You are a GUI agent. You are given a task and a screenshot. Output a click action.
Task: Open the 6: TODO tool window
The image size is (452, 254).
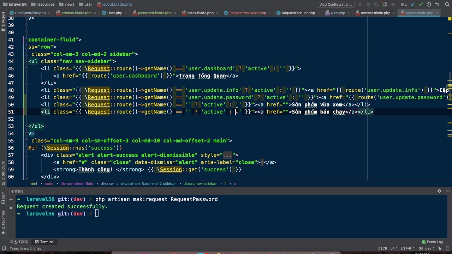(x=19, y=242)
